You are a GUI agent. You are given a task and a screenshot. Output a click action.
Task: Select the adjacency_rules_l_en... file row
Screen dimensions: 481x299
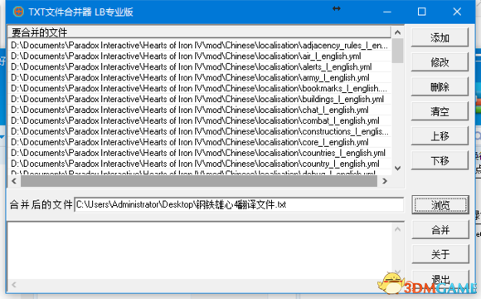199,46
